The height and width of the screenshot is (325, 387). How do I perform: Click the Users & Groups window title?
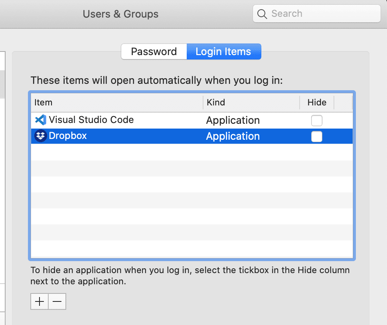[x=120, y=14]
